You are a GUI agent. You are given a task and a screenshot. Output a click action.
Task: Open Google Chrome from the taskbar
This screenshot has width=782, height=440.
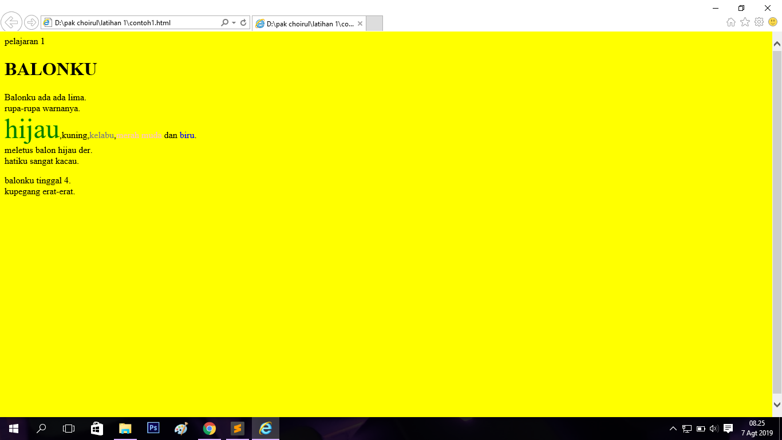pos(210,429)
